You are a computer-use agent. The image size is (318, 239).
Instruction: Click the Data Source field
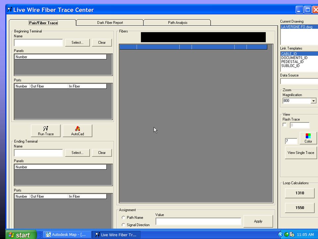click(299, 81)
